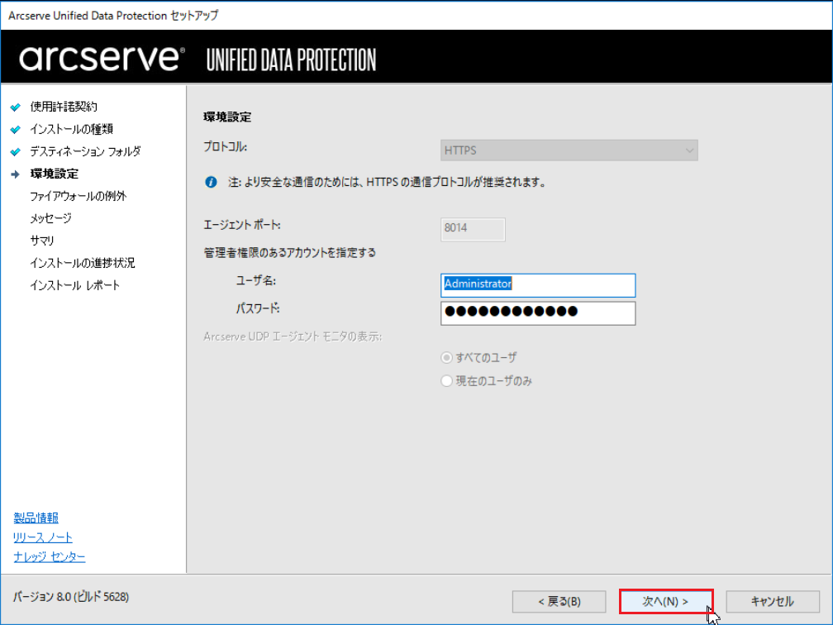Click the エージェント ポート field showing 8014

[473, 229]
